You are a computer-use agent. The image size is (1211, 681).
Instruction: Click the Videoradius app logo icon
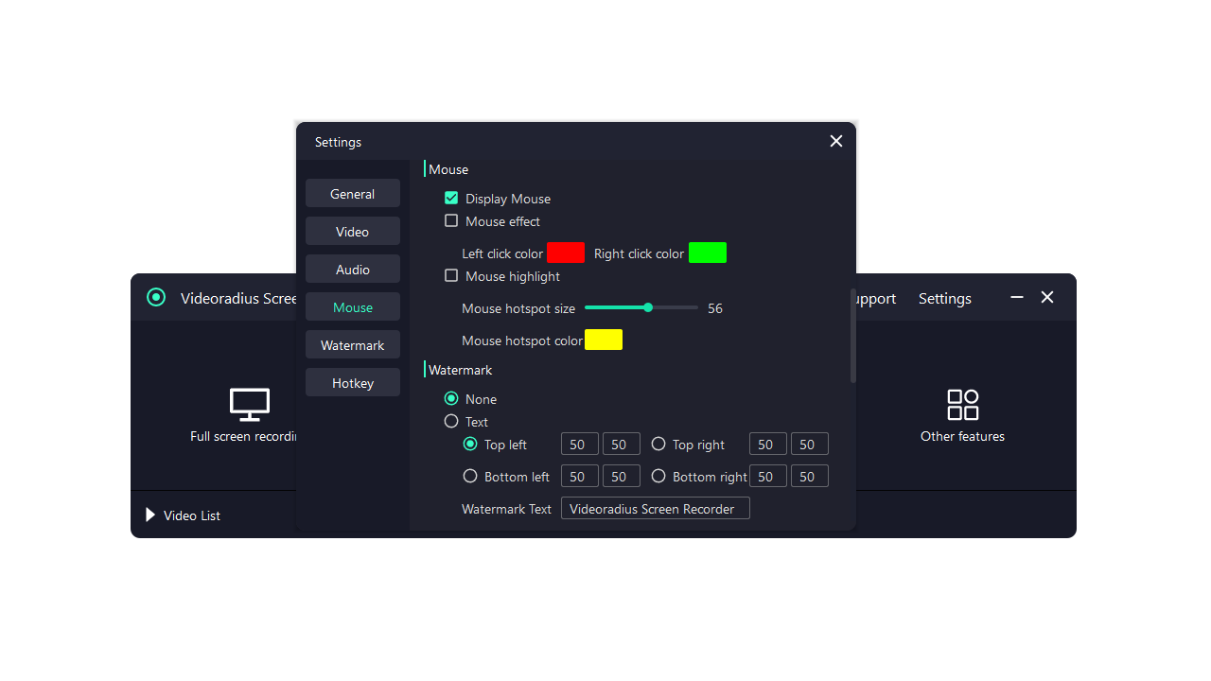156,297
